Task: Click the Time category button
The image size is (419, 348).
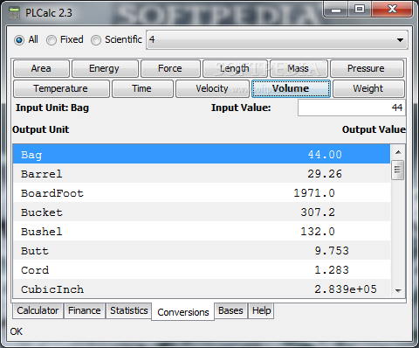Action: tap(142, 88)
